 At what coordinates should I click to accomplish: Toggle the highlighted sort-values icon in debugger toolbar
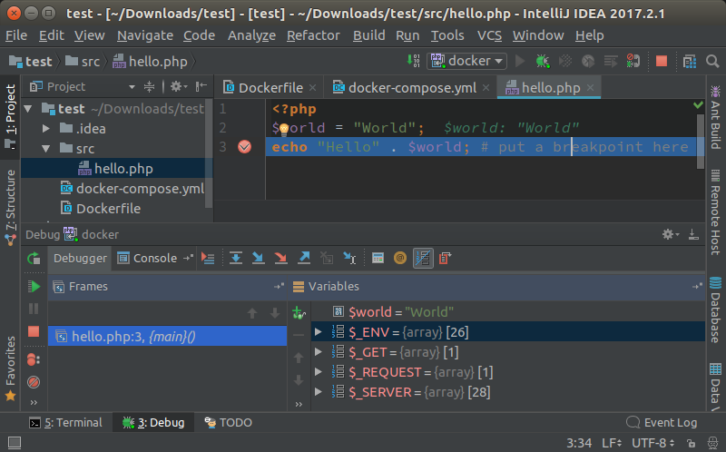tap(423, 258)
